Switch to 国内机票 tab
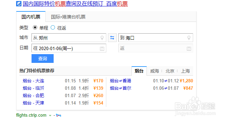The height and width of the screenshot is (121, 228). coord(31,17)
